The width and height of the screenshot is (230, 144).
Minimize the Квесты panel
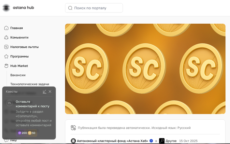(45, 91)
